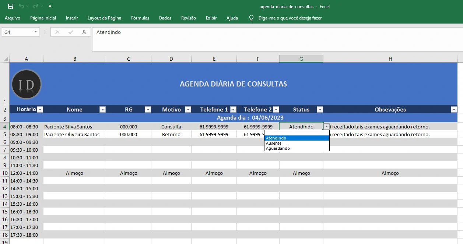Viewport: 463px width, 244px height.
Task: Open the Nome column filter dropdown
Action: click(x=102, y=109)
